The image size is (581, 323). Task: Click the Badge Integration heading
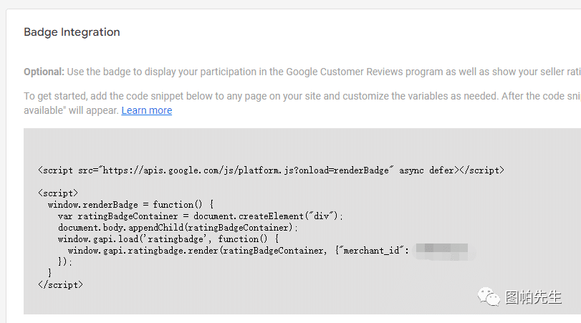coord(72,32)
